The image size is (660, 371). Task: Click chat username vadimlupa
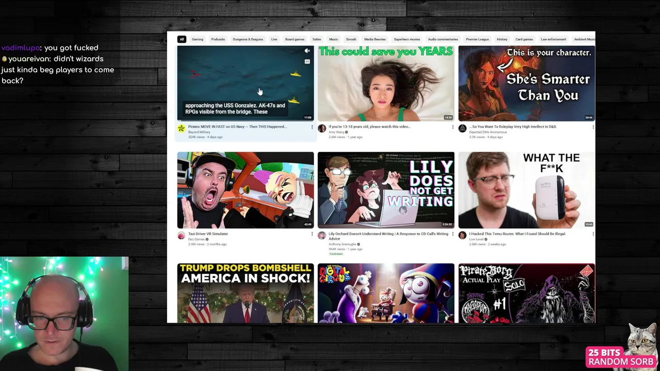tap(21, 48)
